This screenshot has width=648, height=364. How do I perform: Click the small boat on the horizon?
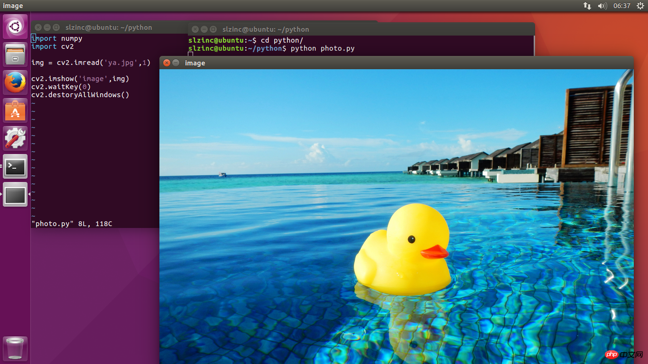pos(222,175)
